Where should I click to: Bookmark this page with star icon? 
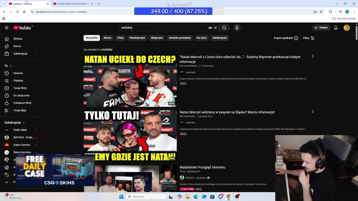point(321,12)
